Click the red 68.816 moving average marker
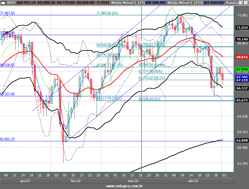The width and height of the screenshot is (249, 189). pos(242,57)
